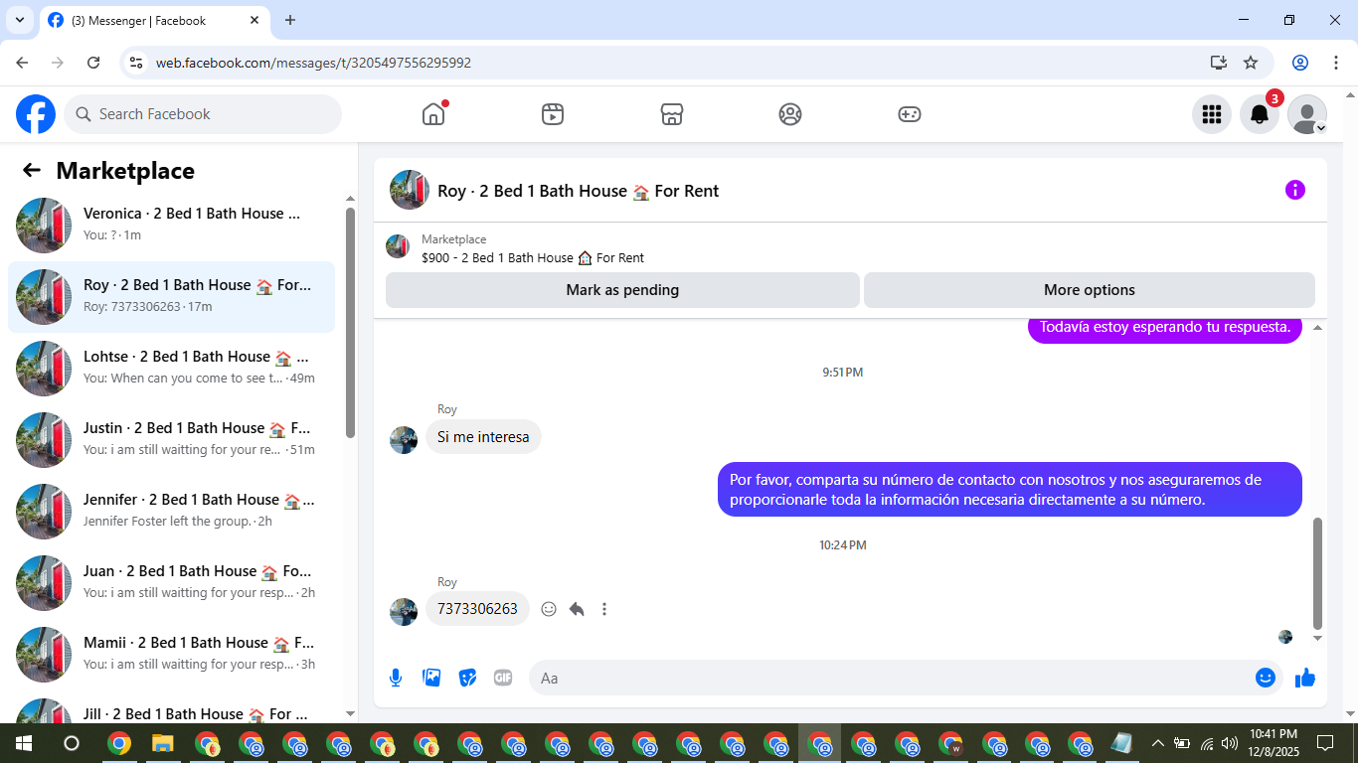This screenshot has width=1358, height=763.
Task: Open the Juan conversation
Action: [171, 582]
